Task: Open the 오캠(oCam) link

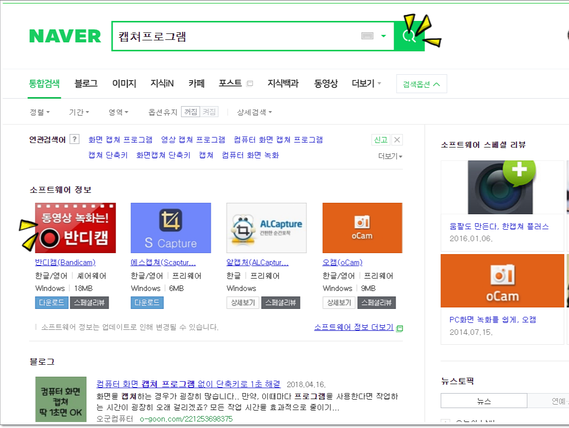Action: [x=343, y=263]
